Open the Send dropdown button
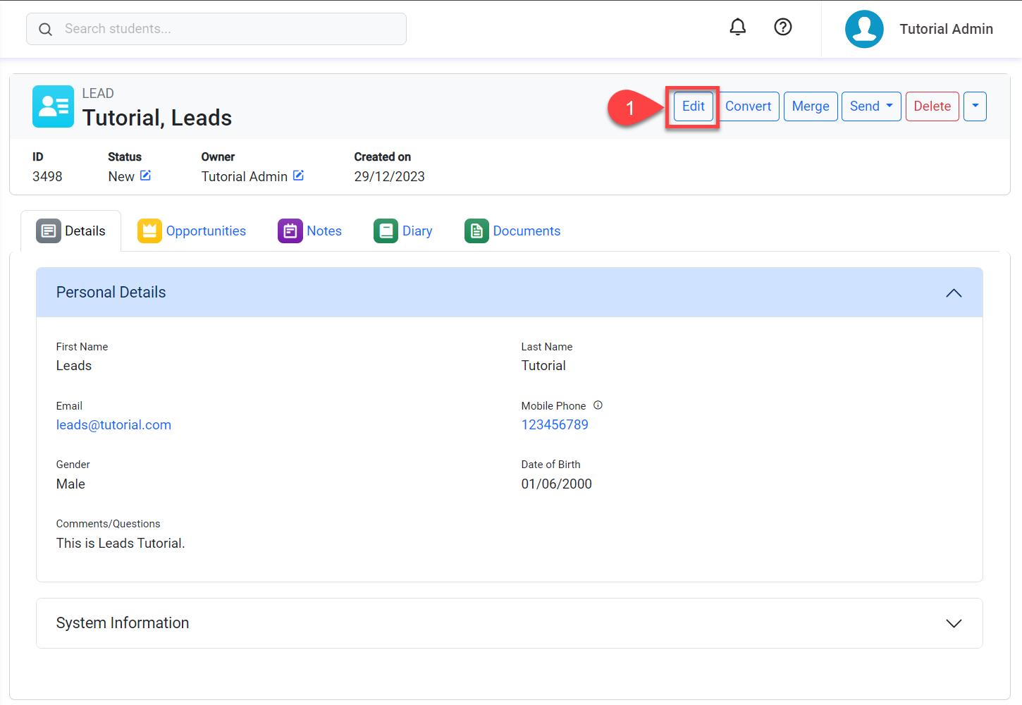1022x705 pixels. (870, 106)
